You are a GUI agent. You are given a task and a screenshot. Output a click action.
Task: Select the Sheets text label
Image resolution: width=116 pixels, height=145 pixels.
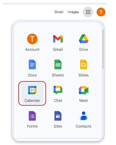pyautogui.click(x=58, y=75)
